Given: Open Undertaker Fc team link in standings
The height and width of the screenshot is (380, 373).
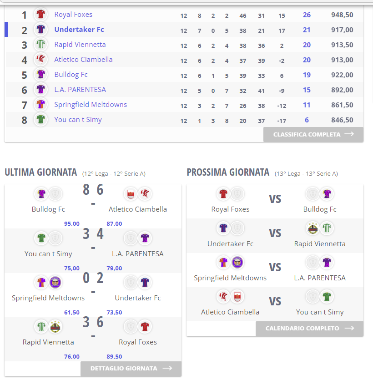Looking at the screenshot, I should click(79, 29).
